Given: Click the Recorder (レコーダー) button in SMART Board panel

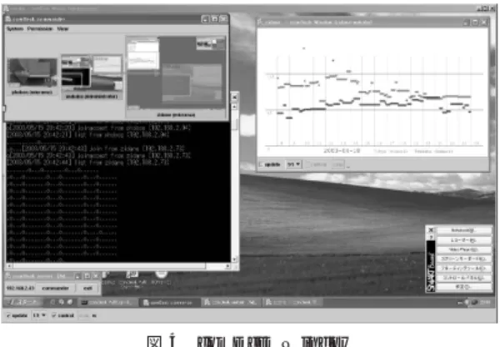Looking at the screenshot, I should pos(463,240).
